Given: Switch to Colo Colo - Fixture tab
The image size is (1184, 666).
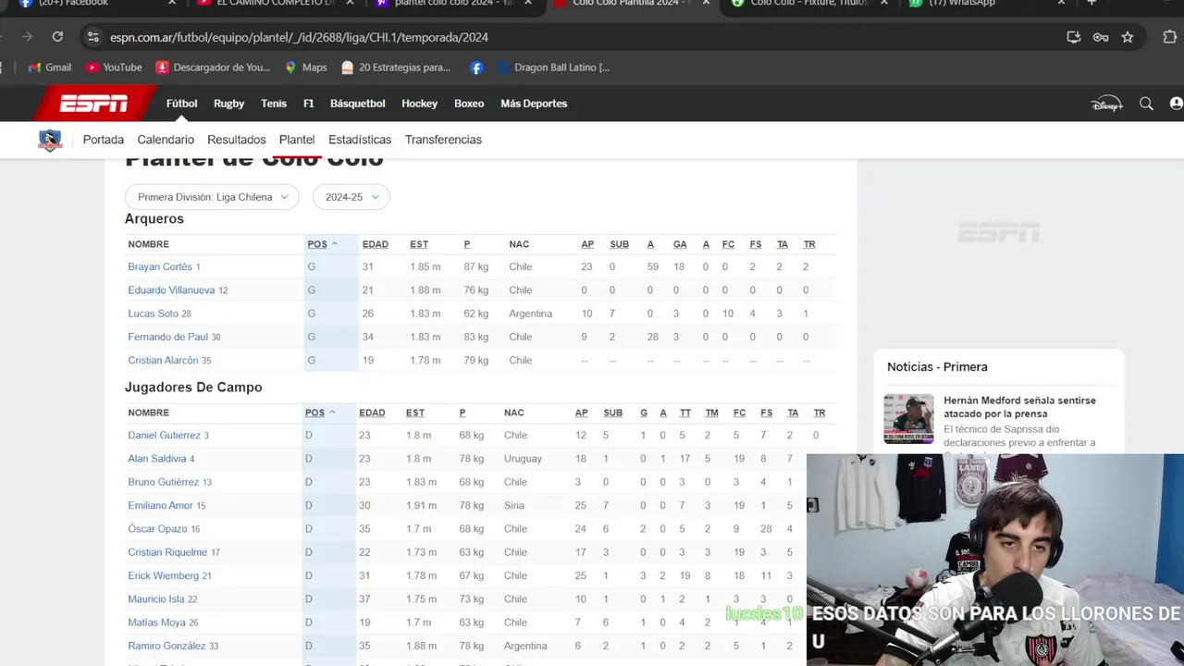Looking at the screenshot, I should point(809,3).
